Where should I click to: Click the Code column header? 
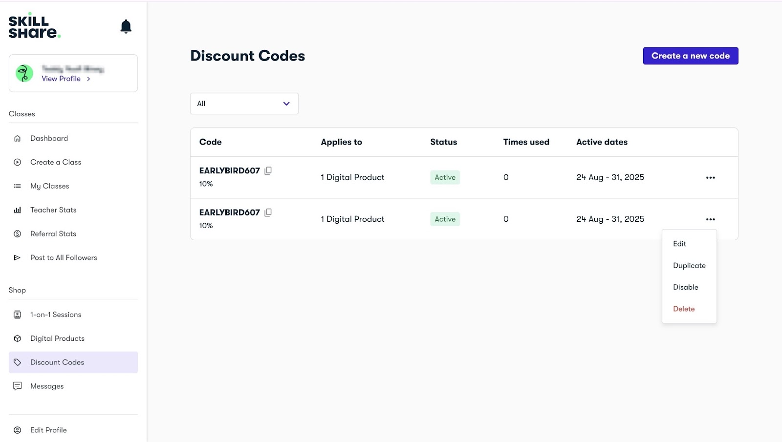pyautogui.click(x=211, y=142)
